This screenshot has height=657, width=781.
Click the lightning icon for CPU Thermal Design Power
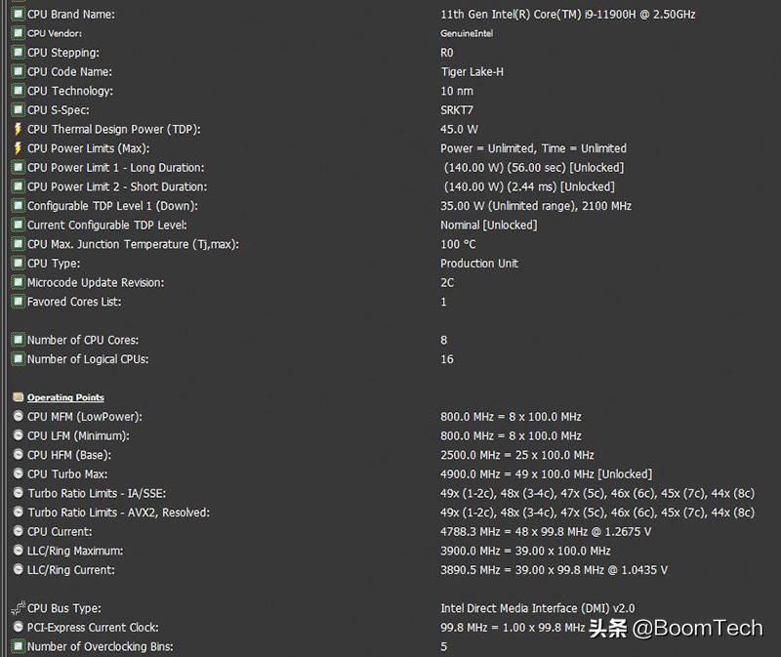pos(18,129)
